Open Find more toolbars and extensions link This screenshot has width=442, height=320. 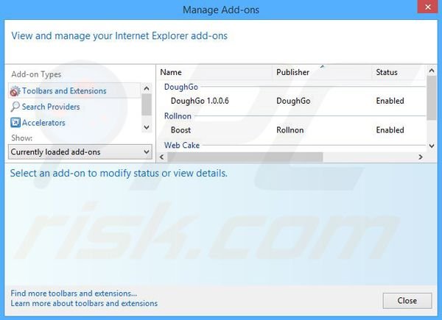(74, 294)
